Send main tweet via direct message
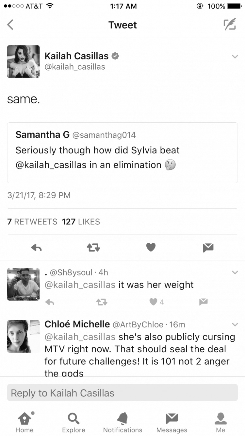 (208, 248)
